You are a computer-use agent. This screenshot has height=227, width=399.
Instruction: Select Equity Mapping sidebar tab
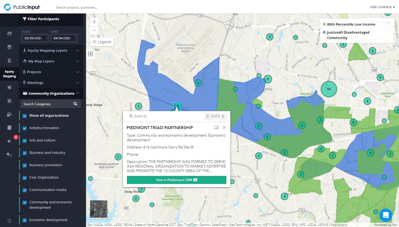click(9, 74)
